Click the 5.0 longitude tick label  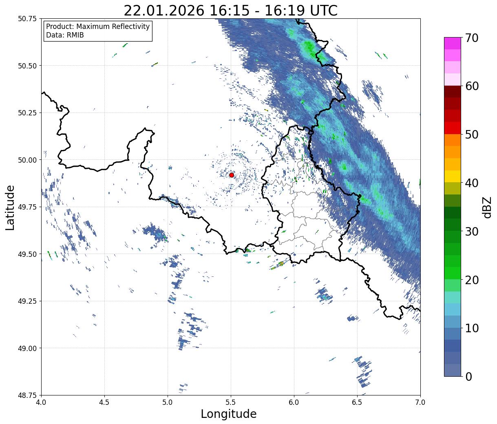click(168, 402)
